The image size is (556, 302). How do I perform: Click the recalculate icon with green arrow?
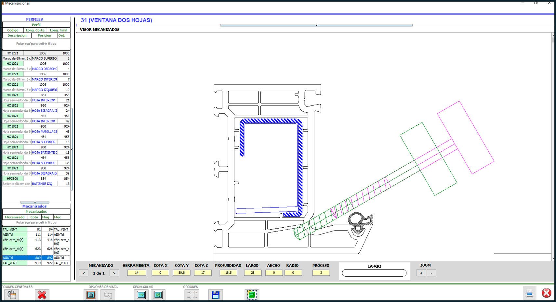(x=141, y=295)
